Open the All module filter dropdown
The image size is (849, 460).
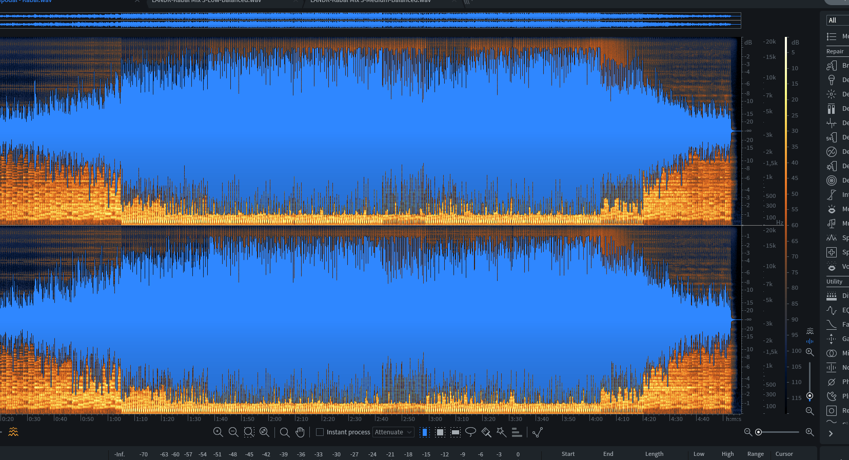click(x=837, y=20)
